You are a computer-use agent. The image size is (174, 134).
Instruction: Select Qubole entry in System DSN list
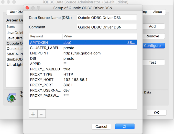pyautogui.click(x=15, y=43)
